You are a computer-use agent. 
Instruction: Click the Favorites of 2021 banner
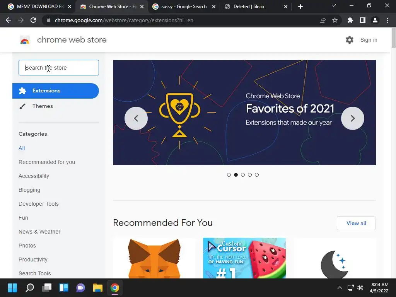point(244,113)
